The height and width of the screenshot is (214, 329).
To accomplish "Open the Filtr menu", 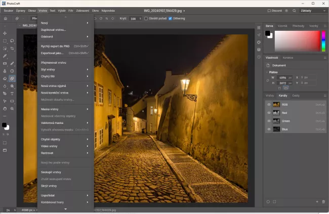I will [71, 11].
